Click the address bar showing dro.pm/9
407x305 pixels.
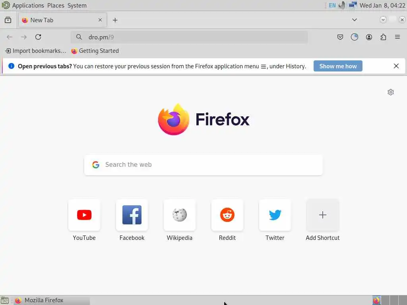(x=189, y=37)
